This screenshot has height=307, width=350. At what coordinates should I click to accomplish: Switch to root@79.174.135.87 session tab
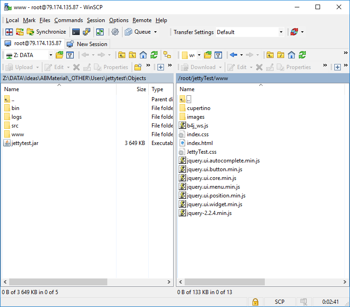[x=33, y=43]
